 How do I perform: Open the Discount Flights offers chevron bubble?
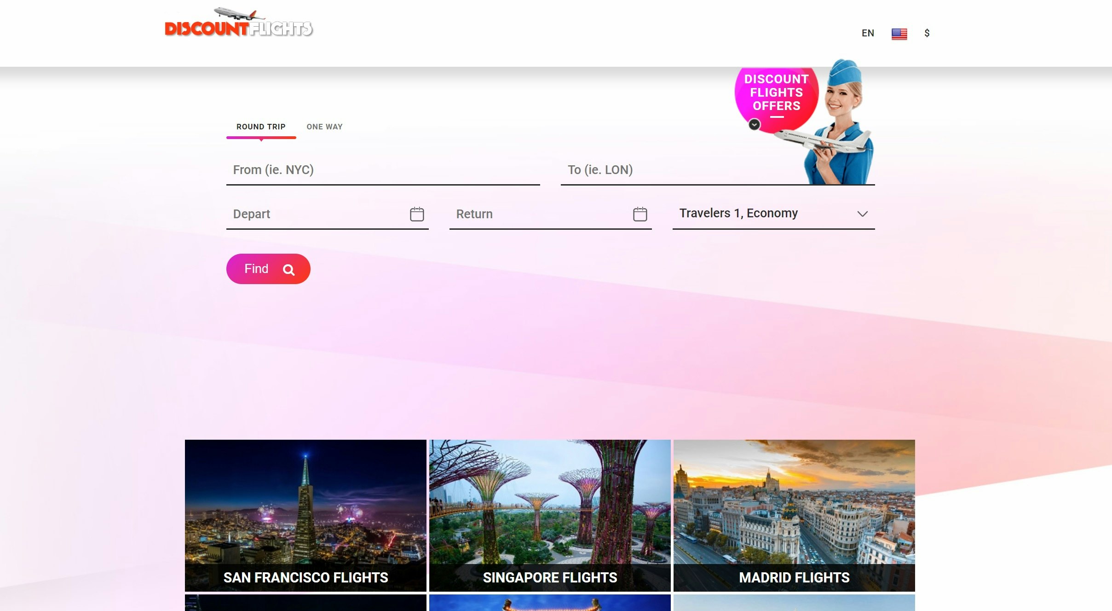pos(754,124)
